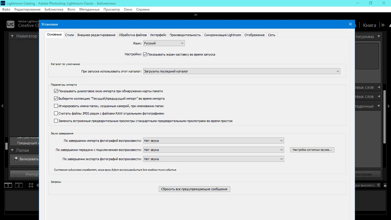Switch to Обработка файлов tab

tap(133, 35)
